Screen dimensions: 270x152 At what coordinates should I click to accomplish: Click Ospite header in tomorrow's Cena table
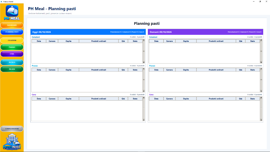tap(186, 99)
